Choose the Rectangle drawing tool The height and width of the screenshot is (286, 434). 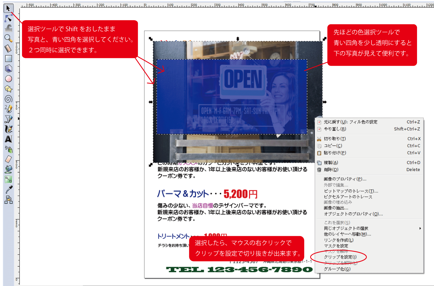pos(8,59)
